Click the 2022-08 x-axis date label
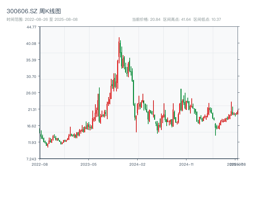This screenshot has height=198, width=264. pyautogui.click(x=40, y=164)
